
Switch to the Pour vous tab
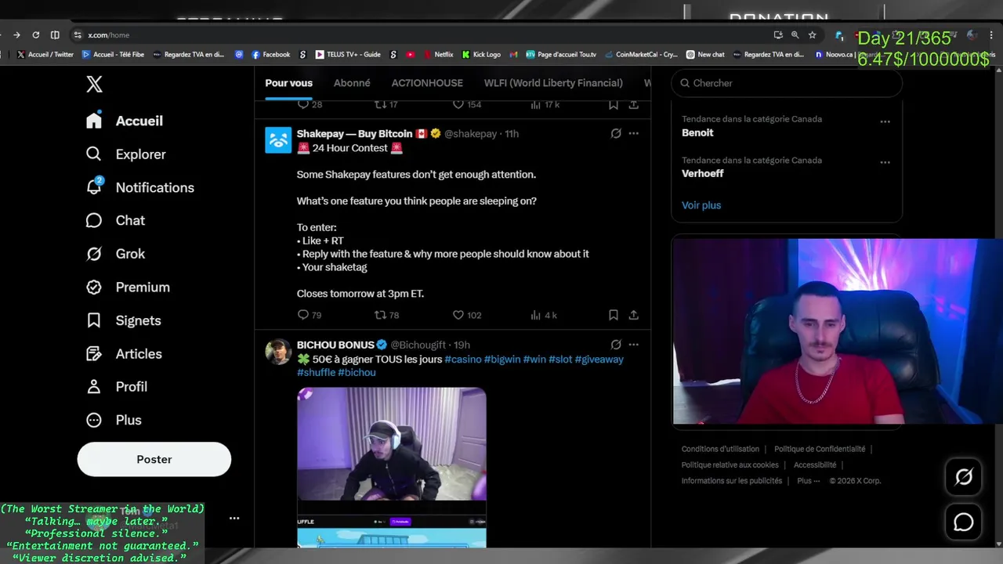[288, 83]
